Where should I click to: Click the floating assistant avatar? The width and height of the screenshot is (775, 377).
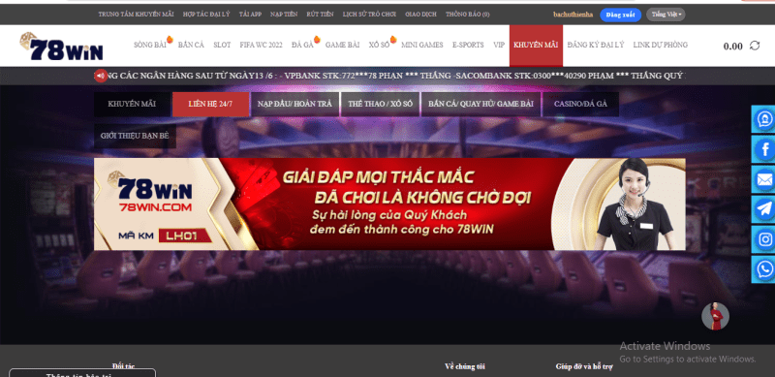715,316
